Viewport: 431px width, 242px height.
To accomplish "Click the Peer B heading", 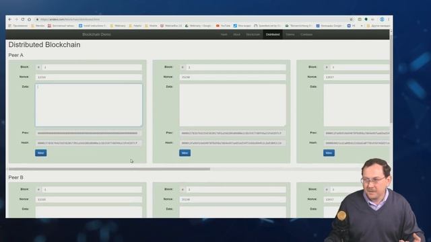I will (16, 177).
